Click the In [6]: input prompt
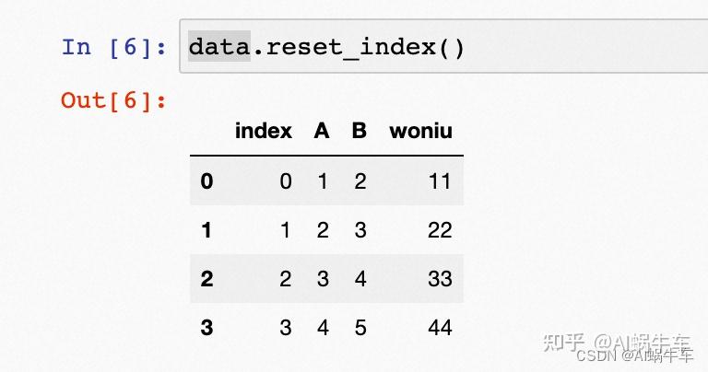Image resolution: width=708 pixels, height=372 pixels. click(x=114, y=47)
